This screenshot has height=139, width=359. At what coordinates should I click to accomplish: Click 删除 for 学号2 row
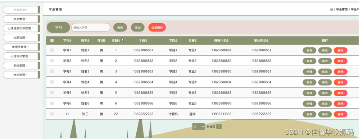[x=340, y=61]
